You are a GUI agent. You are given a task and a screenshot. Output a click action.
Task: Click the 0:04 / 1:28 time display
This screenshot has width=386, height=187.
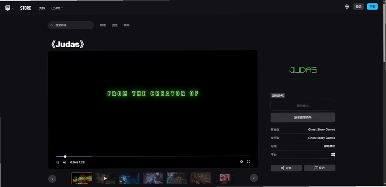click(x=77, y=162)
